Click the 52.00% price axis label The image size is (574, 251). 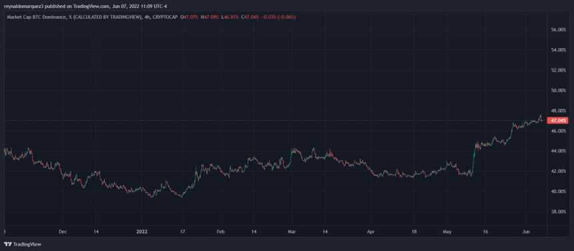[558, 70]
